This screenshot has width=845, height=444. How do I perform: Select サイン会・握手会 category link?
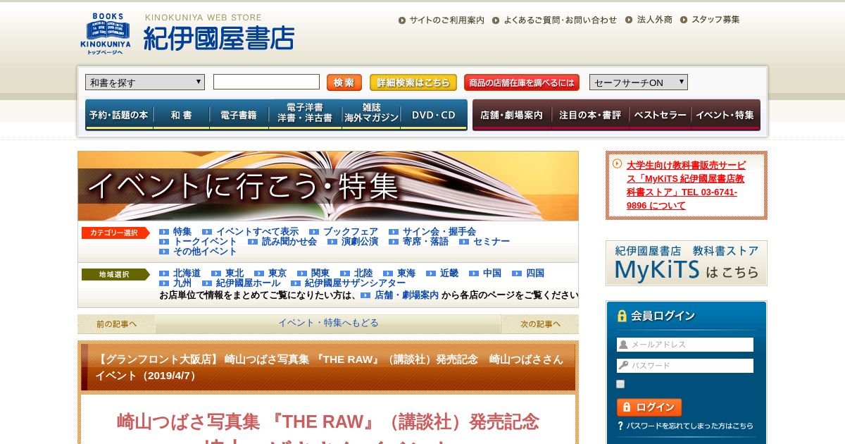[x=439, y=232]
